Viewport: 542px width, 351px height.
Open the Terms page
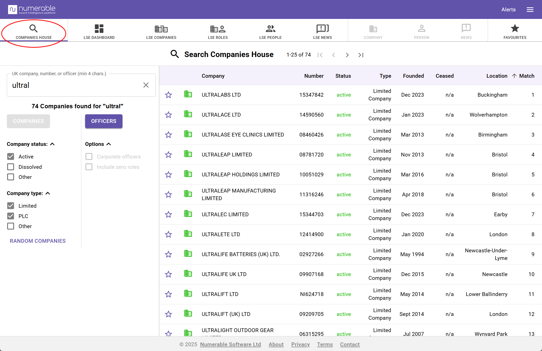(325, 344)
